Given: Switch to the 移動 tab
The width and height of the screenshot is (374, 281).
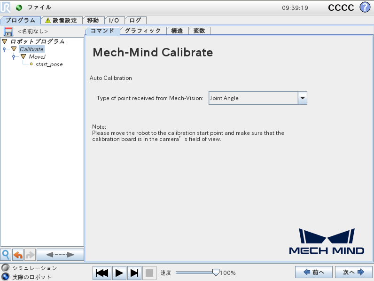Looking at the screenshot, I should pyautogui.click(x=93, y=21).
